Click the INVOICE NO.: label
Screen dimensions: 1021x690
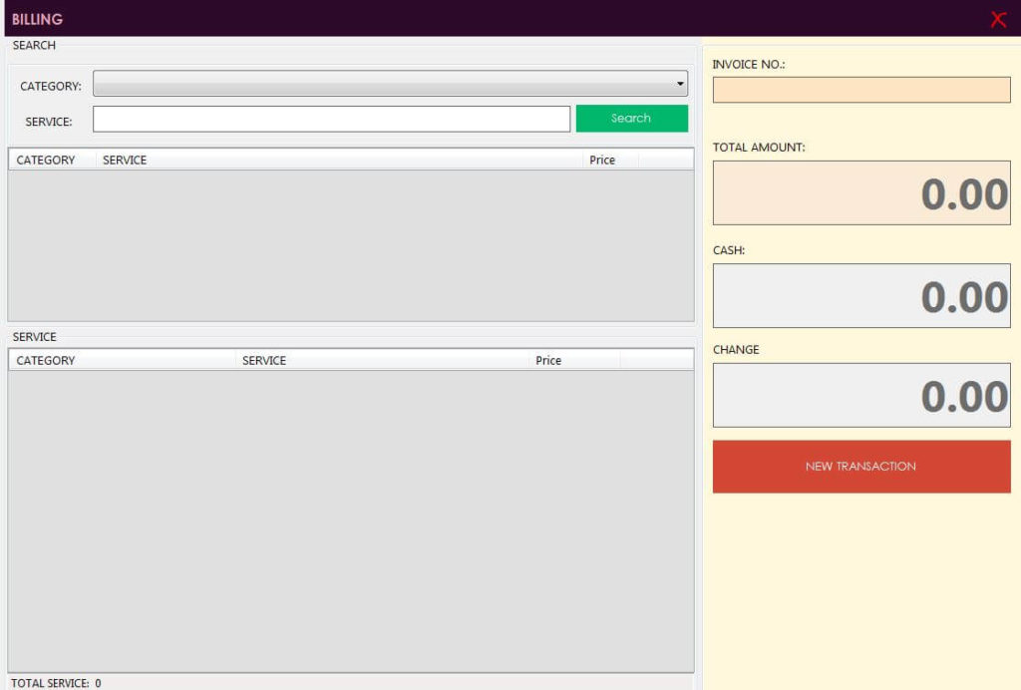point(749,64)
